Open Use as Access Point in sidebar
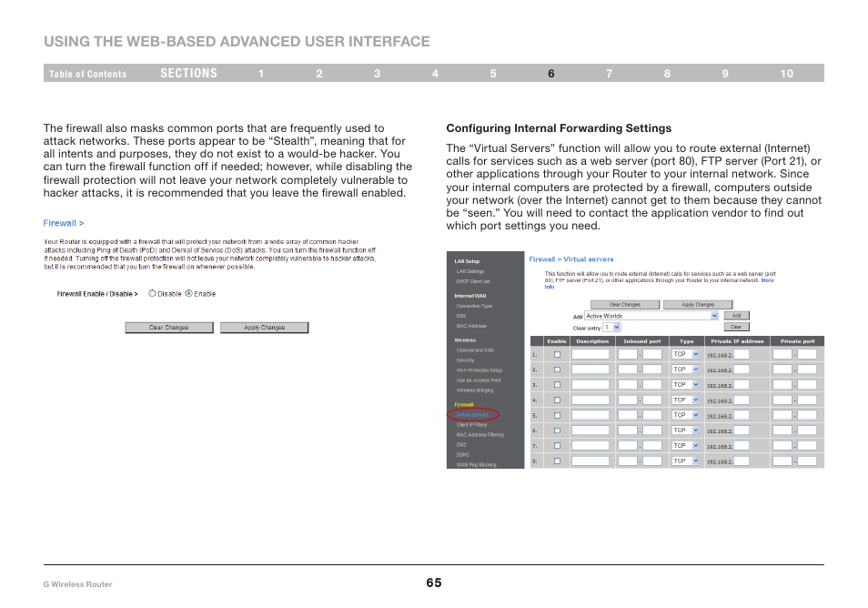The image size is (868, 608). [x=479, y=380]
